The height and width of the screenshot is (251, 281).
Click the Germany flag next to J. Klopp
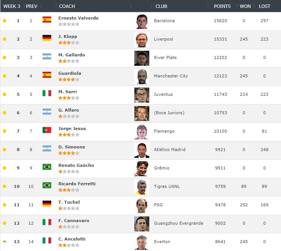[47, 38]
